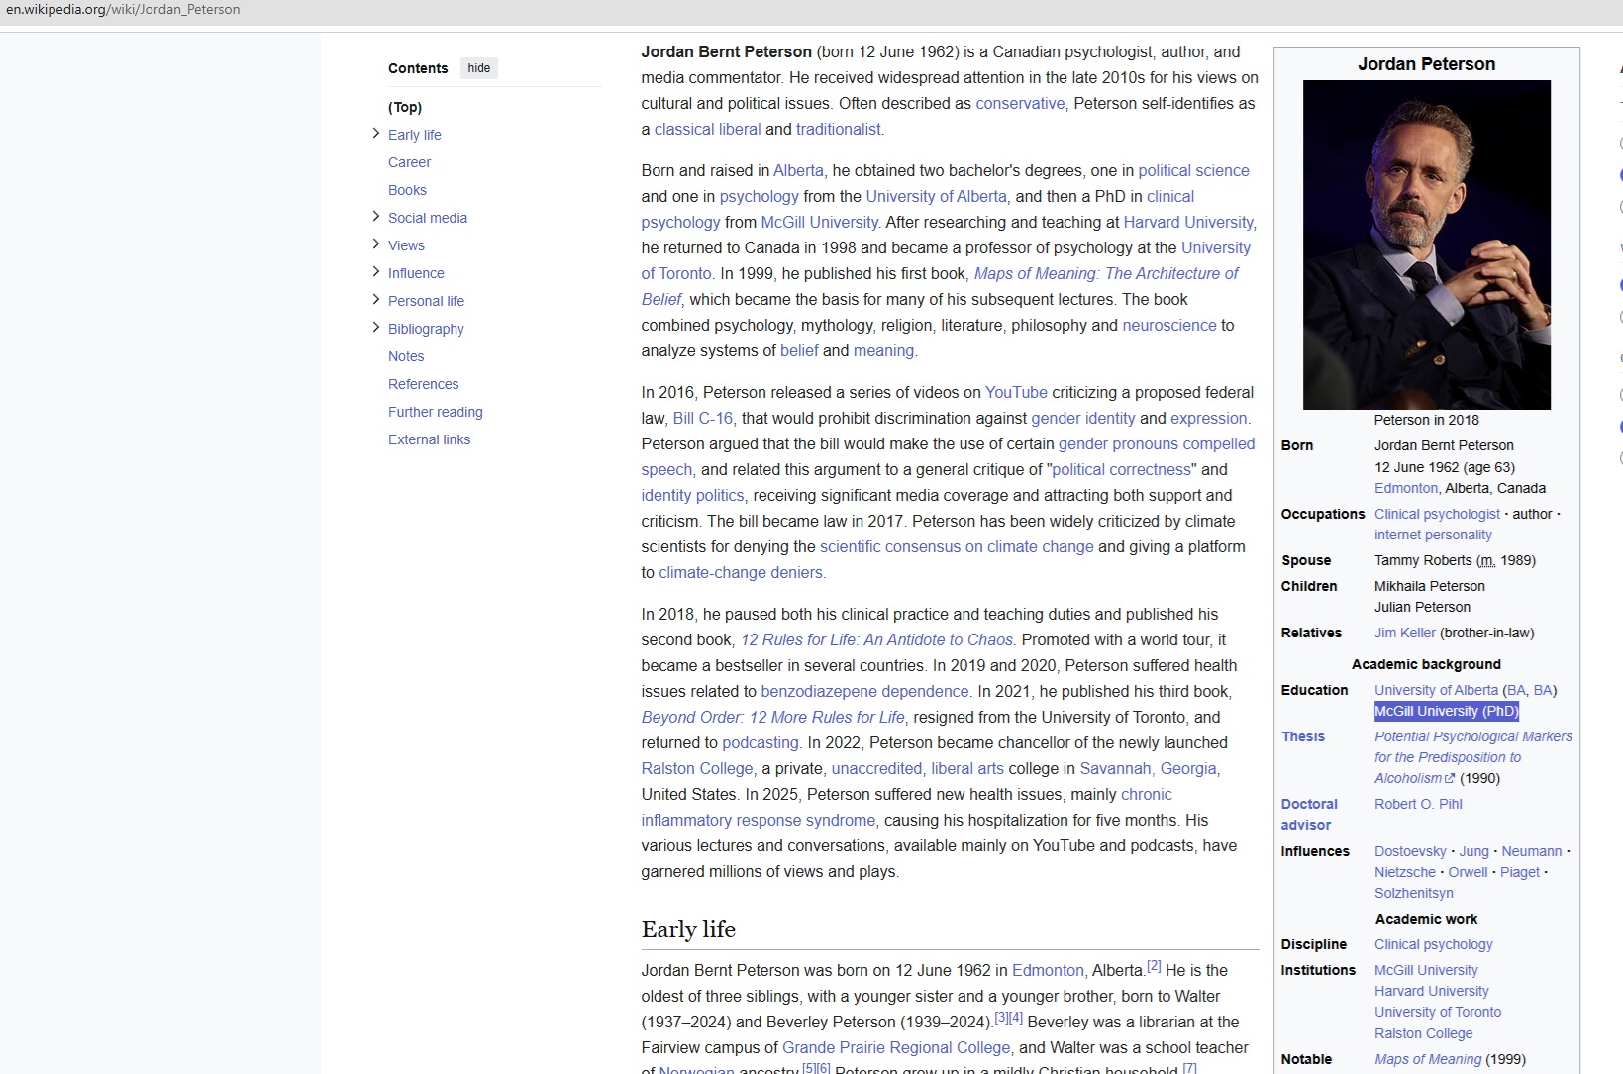
Task: Open the political science link
Action: [x=1193, y=170]
